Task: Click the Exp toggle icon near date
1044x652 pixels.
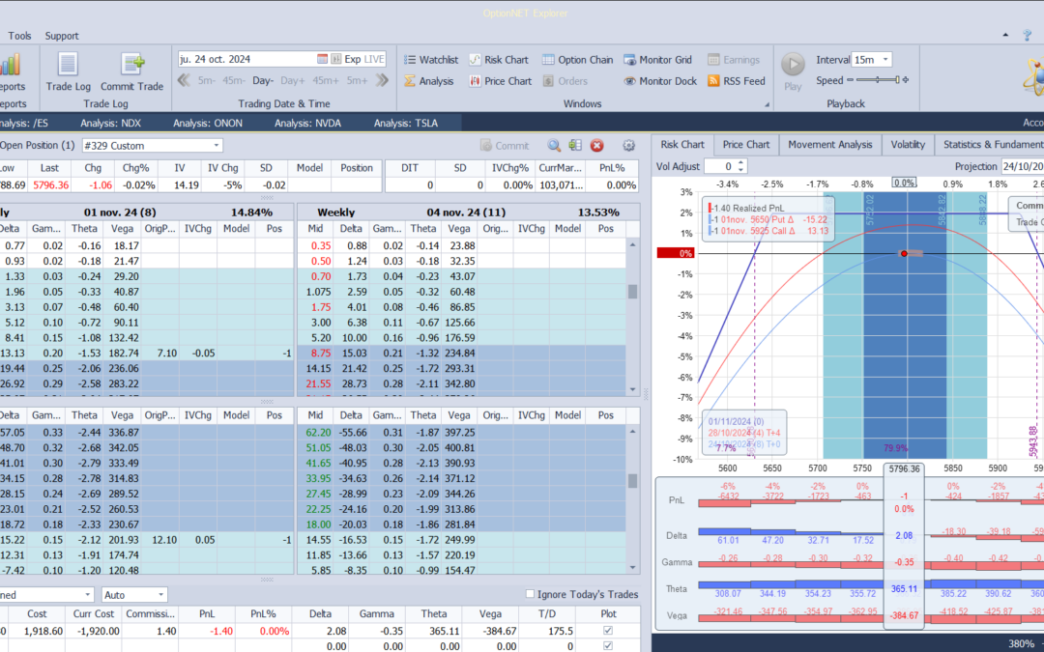Action: (x=336, y=59)
